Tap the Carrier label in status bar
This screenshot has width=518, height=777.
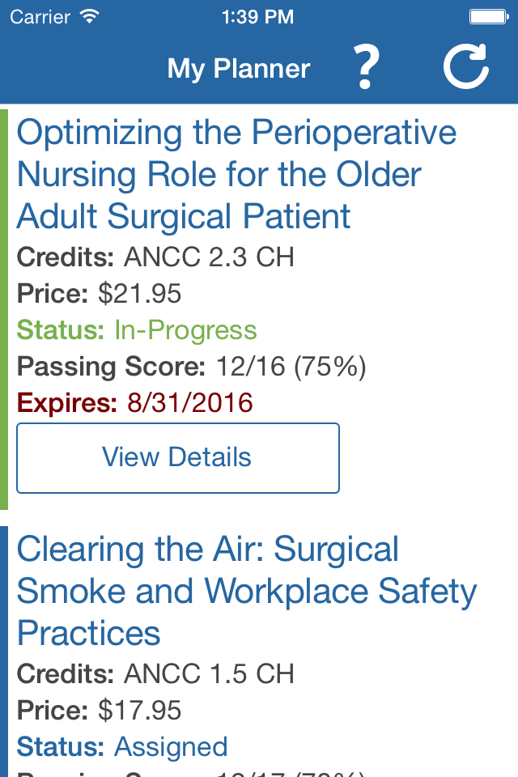point(40,17)
